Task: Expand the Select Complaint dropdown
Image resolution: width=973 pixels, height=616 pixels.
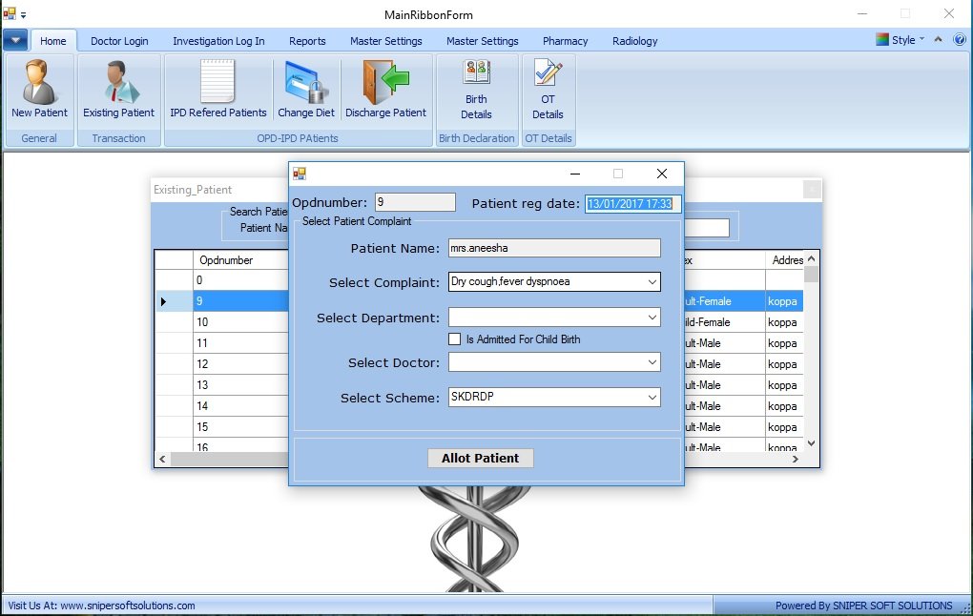Action: point(652,282)
